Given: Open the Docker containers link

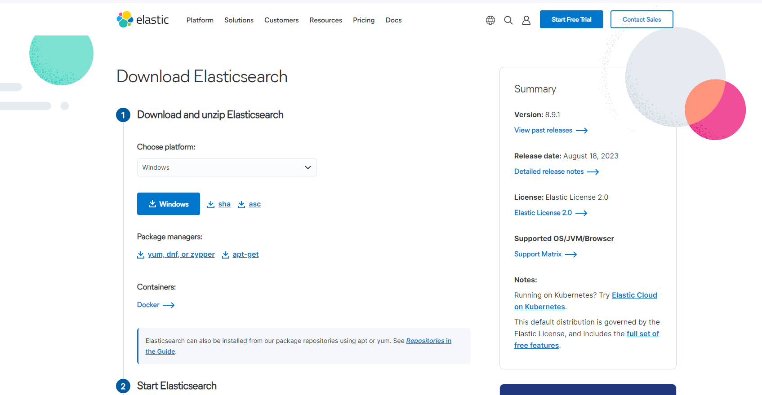Looking at the screenshot, I should point(148,305).
